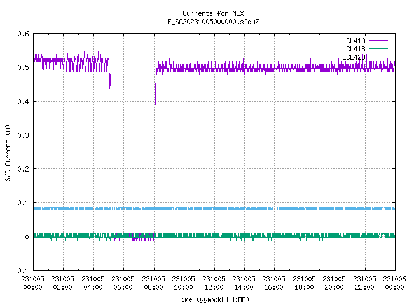
Task: Click the 231005 06:00 x-axis tick label
Action: (123, 283)
